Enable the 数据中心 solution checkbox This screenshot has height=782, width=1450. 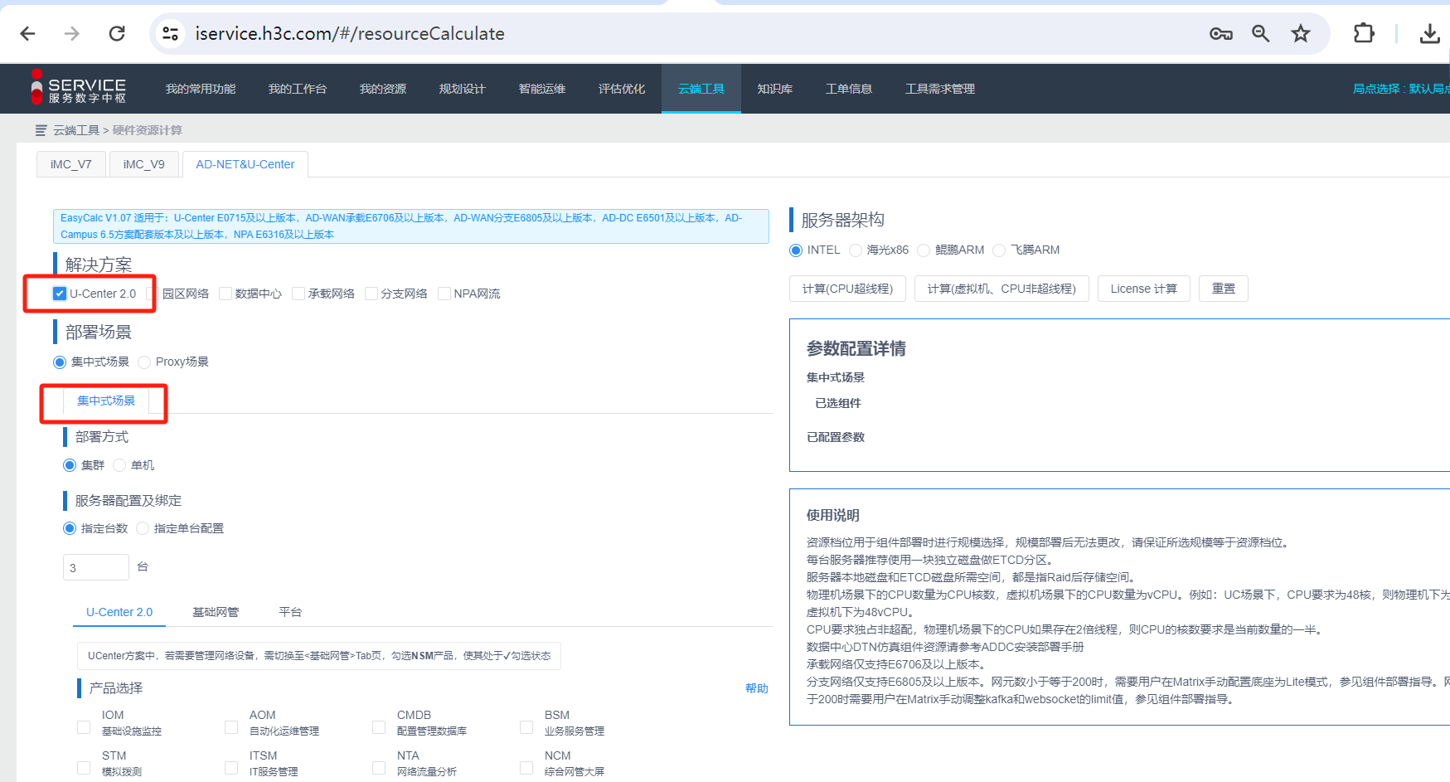[x=226, y=294]
